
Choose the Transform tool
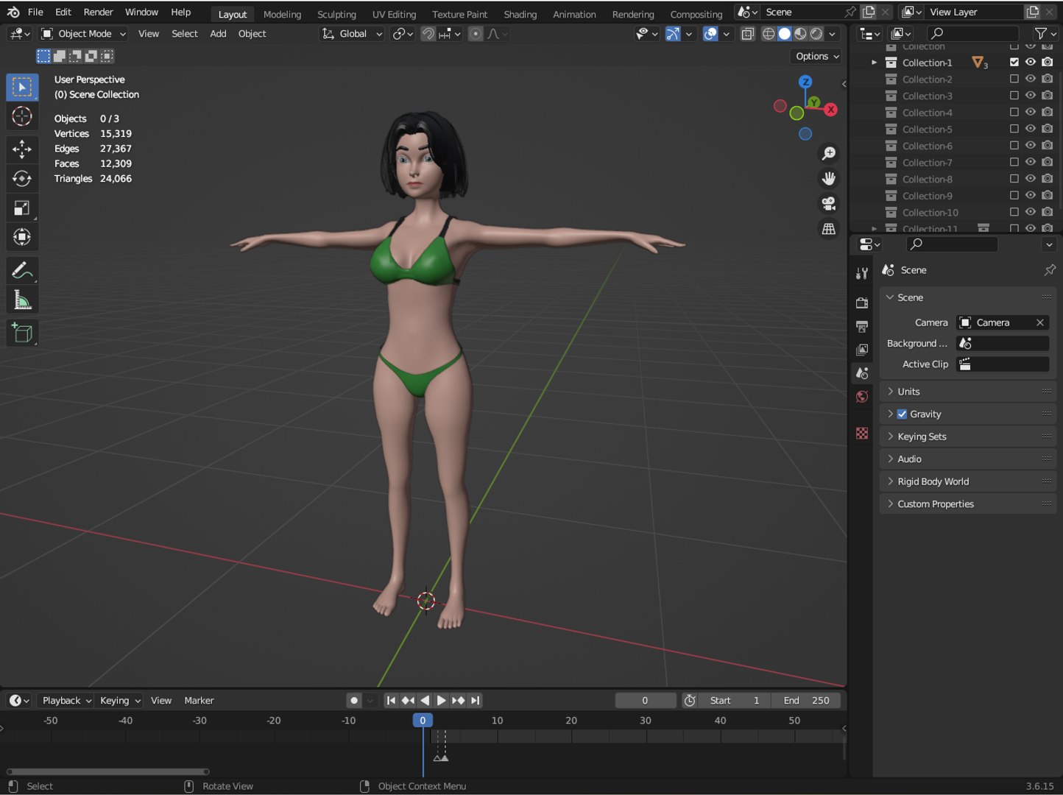pos(22,237)
